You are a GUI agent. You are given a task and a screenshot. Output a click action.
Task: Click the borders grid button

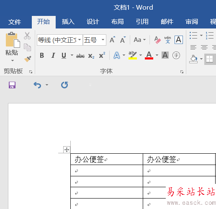[x=210, y=59]
